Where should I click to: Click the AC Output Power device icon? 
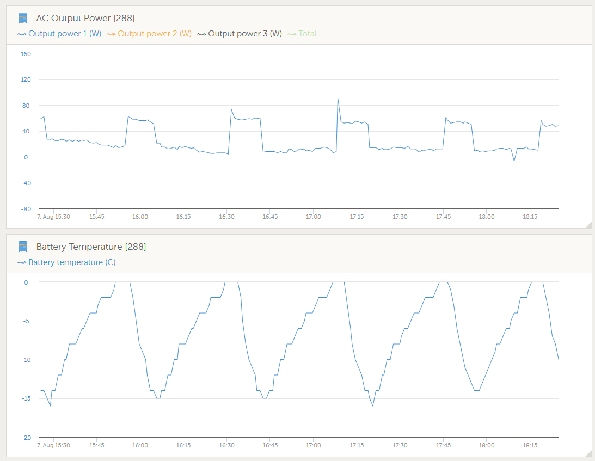[x=23, y=18]
